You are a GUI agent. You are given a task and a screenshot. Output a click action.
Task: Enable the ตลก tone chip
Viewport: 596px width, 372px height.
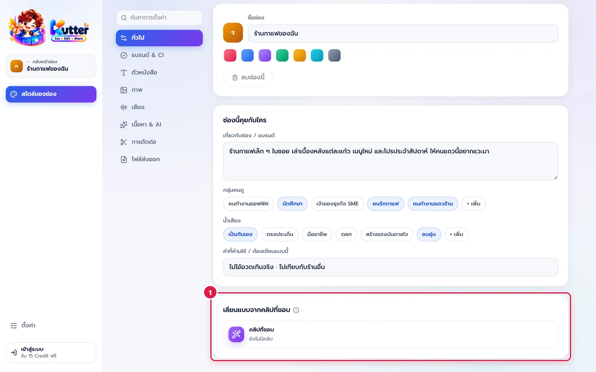346,234
